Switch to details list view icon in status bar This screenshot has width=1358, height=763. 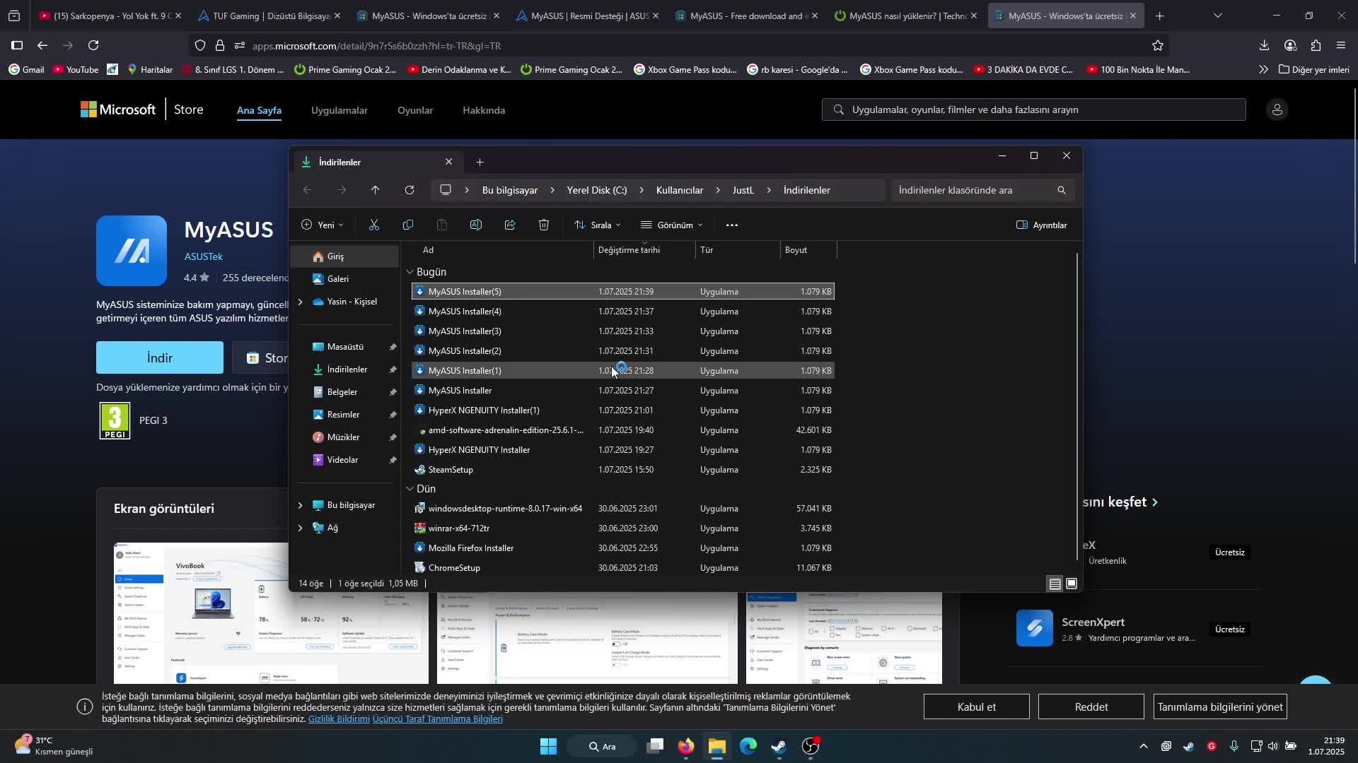1055,584
